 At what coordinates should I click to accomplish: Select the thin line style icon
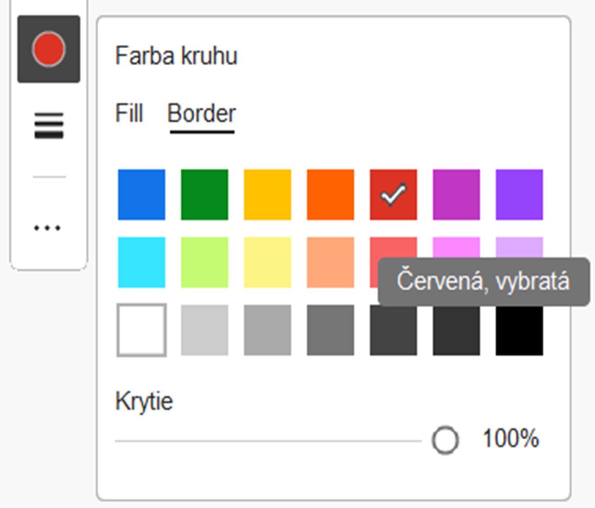(48, 176)
